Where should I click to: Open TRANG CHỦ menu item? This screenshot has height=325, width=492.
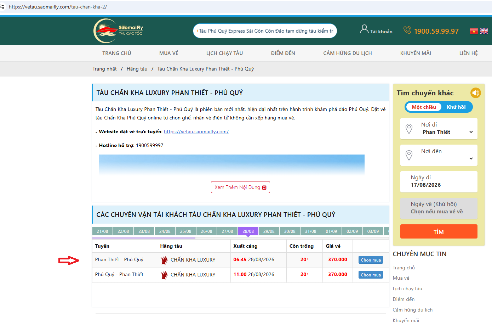(117, 53)
